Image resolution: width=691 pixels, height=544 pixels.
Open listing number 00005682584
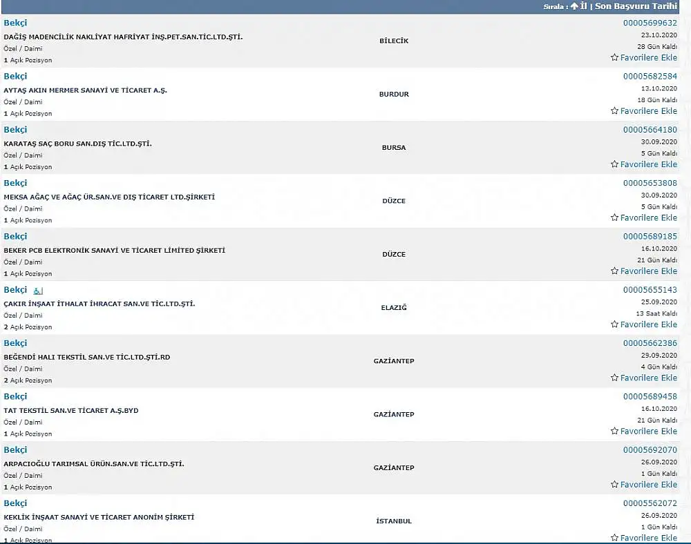[x=650, y=76]
